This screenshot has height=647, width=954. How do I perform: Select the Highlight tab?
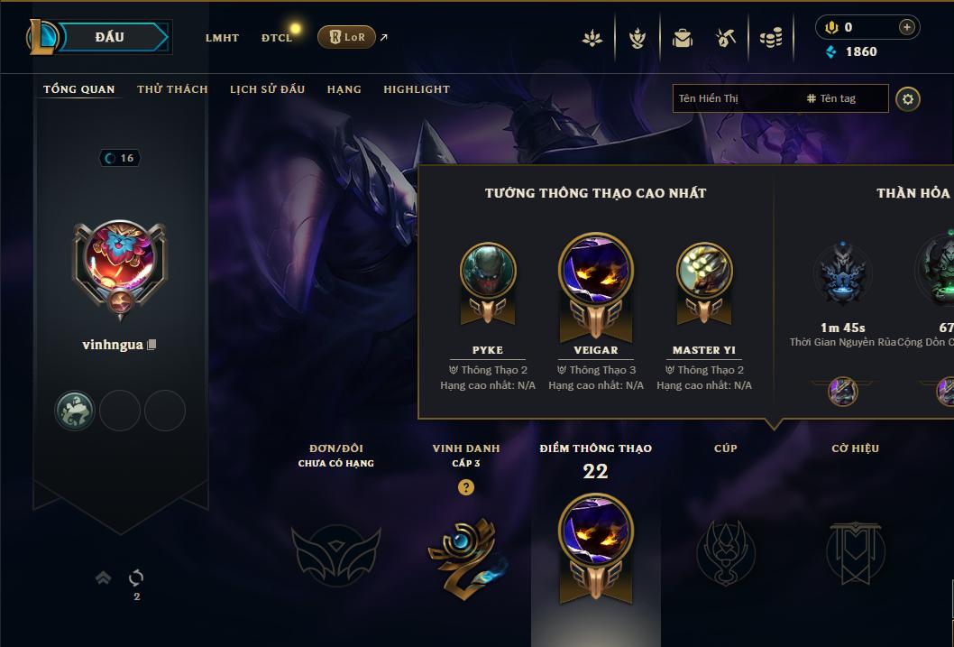417,89
